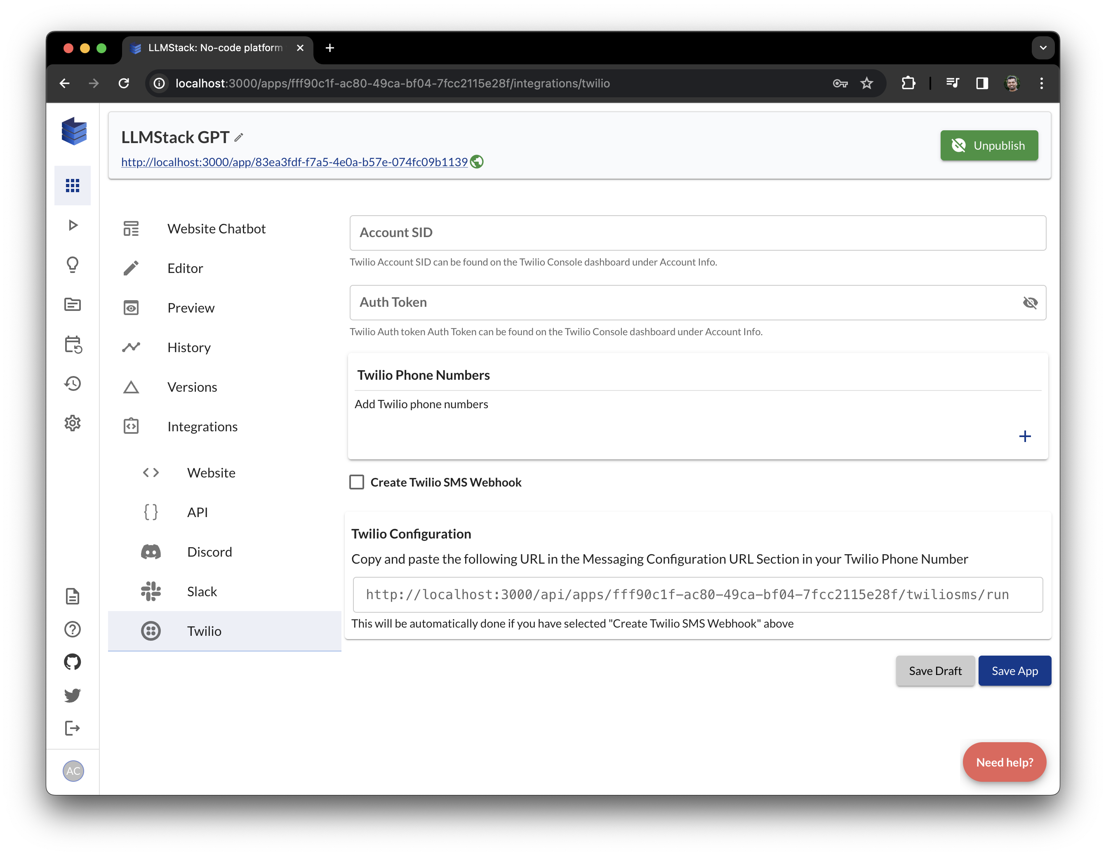Open the Editor section
Image resolution: width=1106 pixels, height=856 pixels.
(185, 268)
